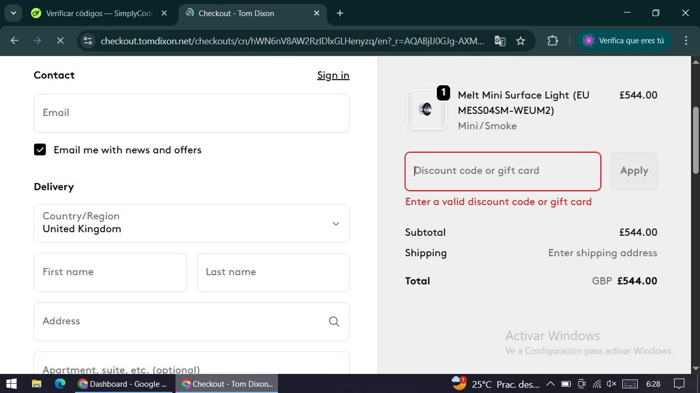Go back to previous page
Viewport: 700px width, 393px height.
[14, 41]
